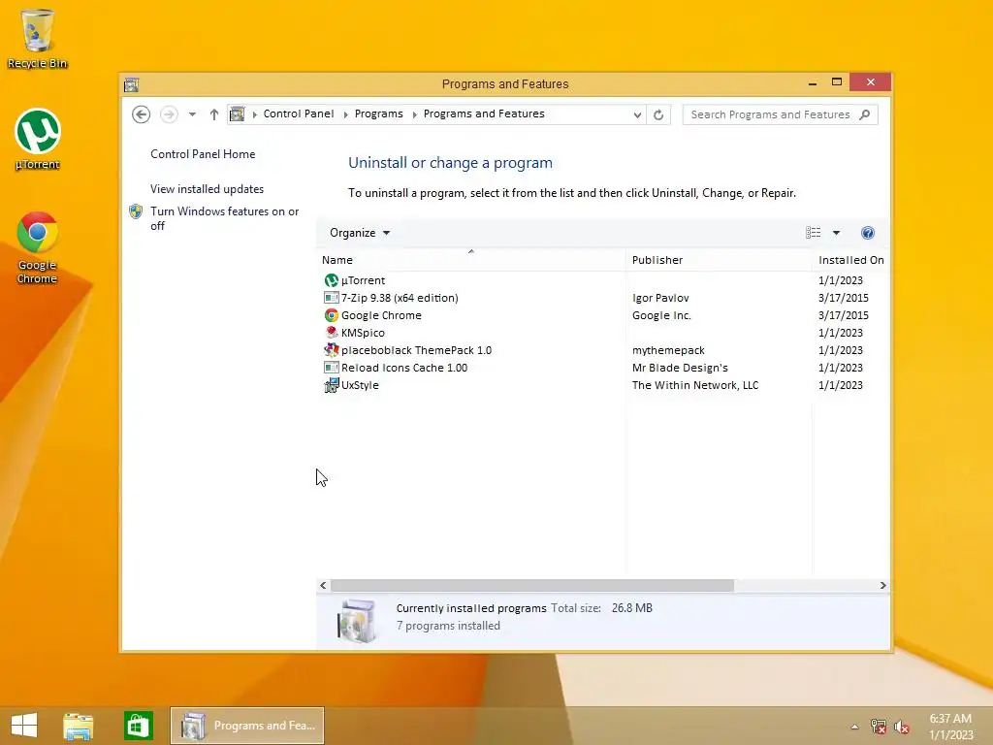Click the Google Chrome icon in list
Screen dimensions: 993x745
click(332, 315)
